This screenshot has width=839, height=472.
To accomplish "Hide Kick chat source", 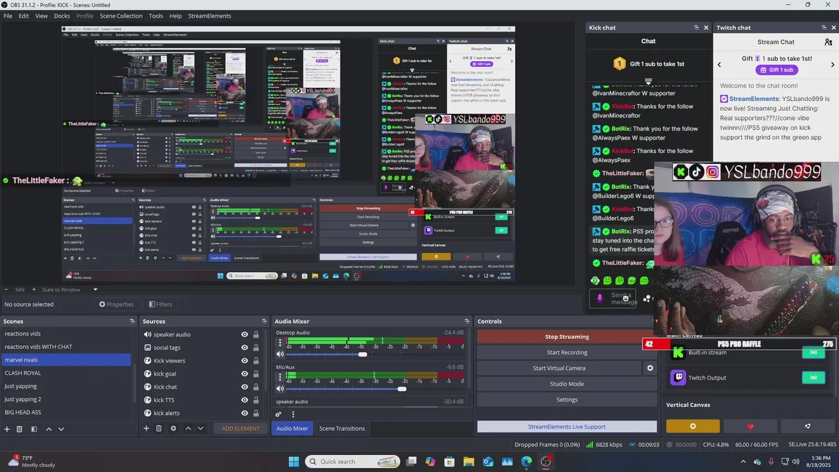I will tap(244, 387).
